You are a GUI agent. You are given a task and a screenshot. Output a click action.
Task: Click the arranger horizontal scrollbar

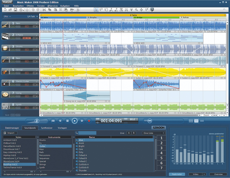(120, 115)
